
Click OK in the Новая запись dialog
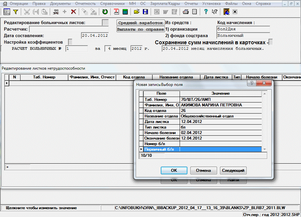(174, 170)
